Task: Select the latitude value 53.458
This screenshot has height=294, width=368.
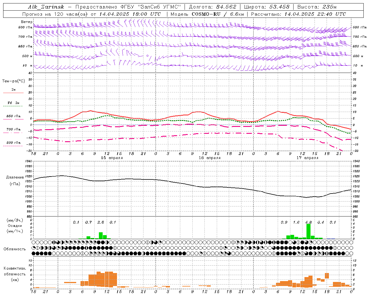Action: click(279, 7)
